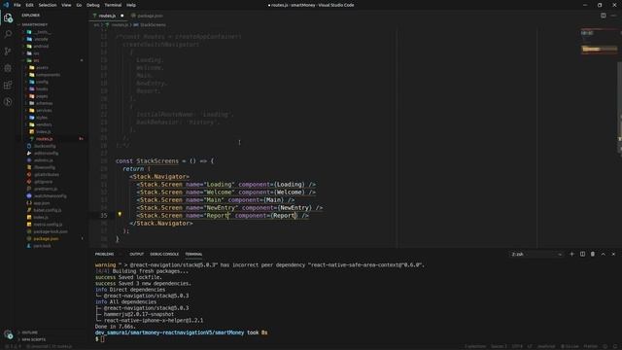Click the terminal prompt input line
Screen dimensions: 622x350
[102, 339]
